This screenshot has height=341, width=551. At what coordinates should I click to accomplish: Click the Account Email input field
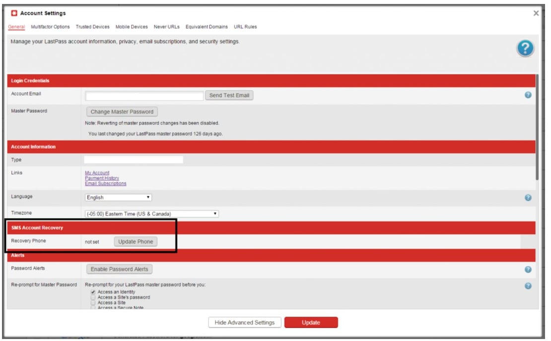(144, 96)
